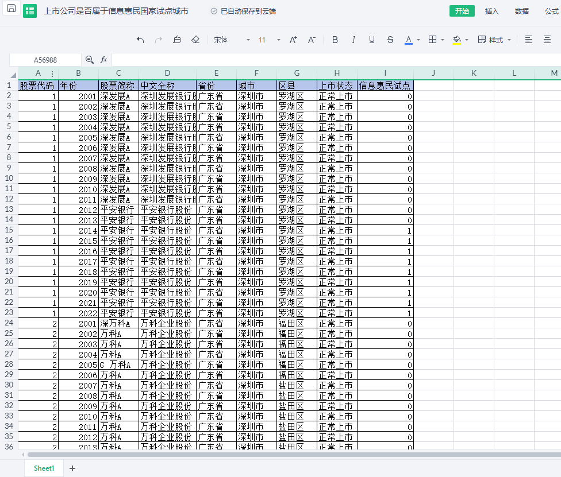
Task: Increase font size with A+ icon
Action: 293,40
